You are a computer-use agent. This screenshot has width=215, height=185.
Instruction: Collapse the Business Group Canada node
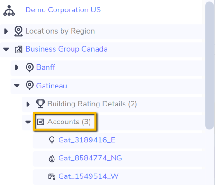point(6,49)
